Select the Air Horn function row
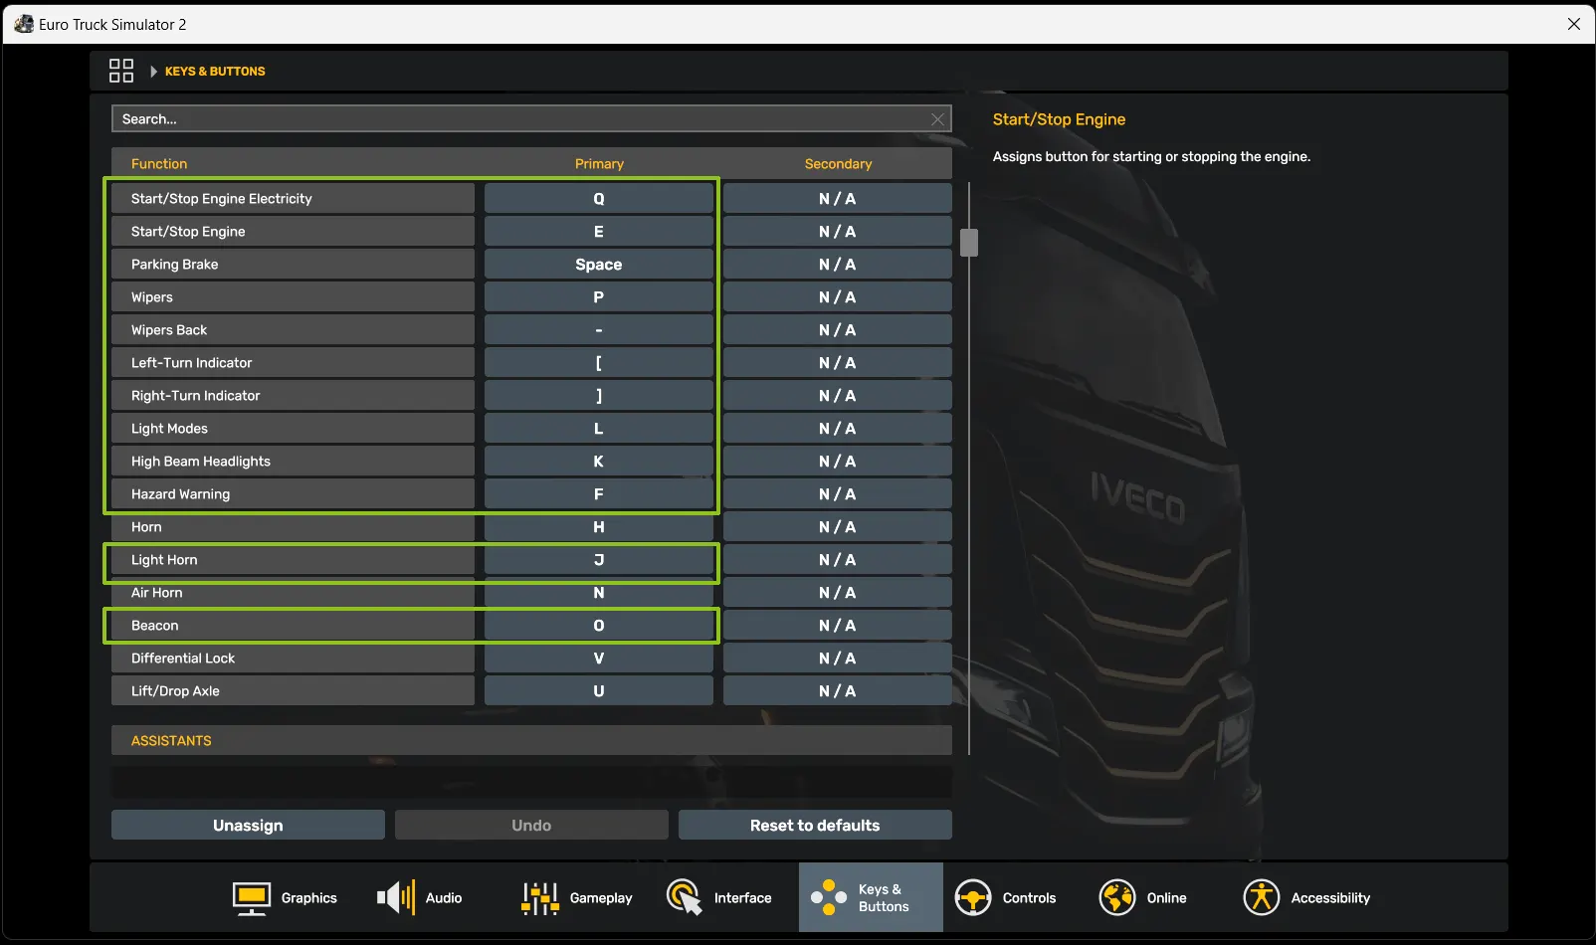Viewport: 1596px width, 945px height. click(x=293, y=593)
